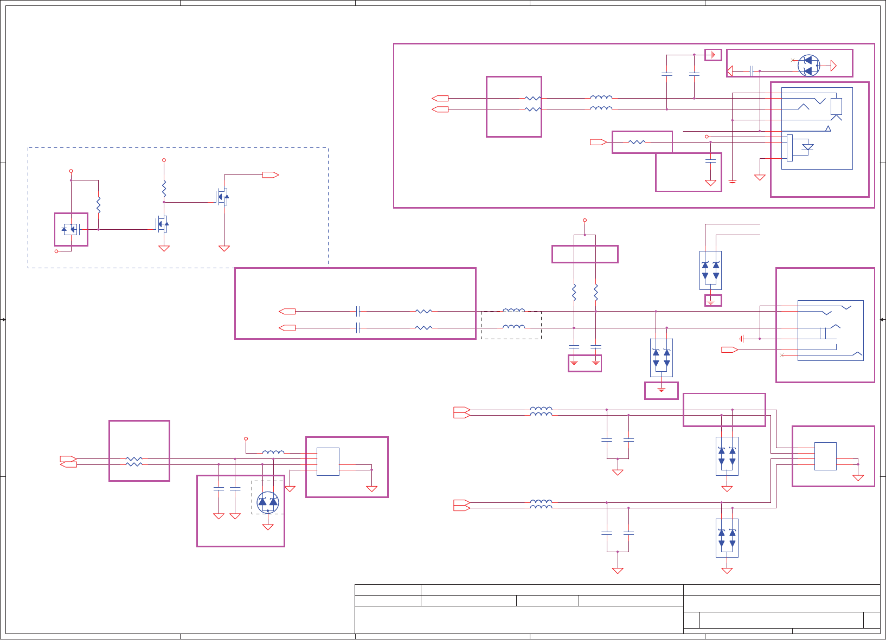Select the MOSFET wired to the output port flag
The height and width of the screenshot is (640, 886).
coord(223,196)
